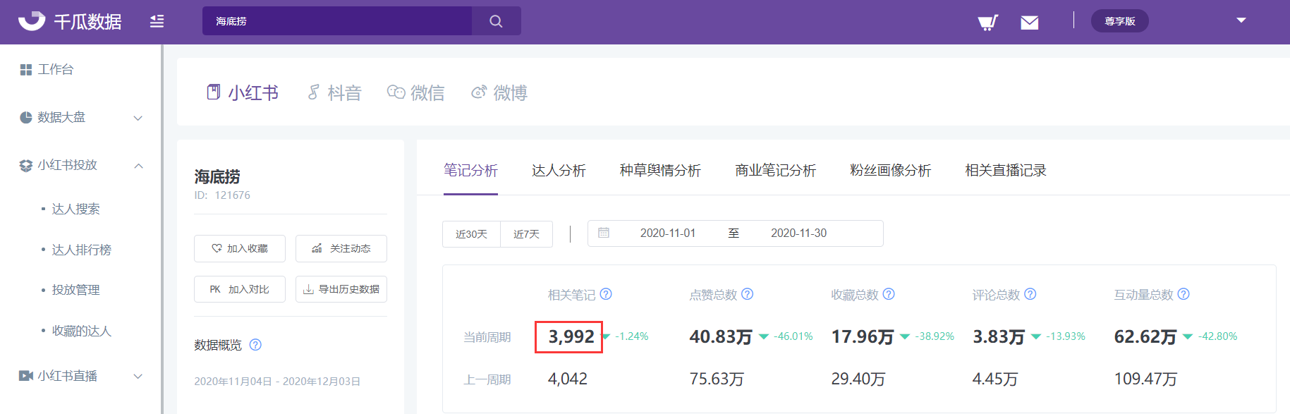Viewport: 1290px width, 414px height.
Task: Click the 上一周期 row label
Action: pos(487,379)
